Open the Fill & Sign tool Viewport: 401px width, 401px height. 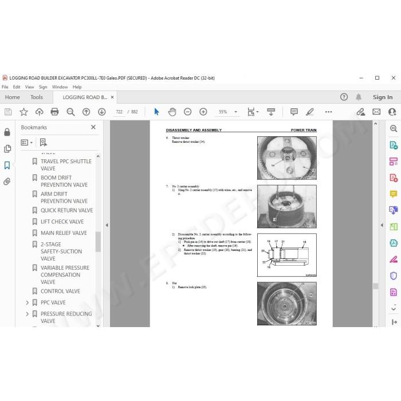tap(394, 260)
